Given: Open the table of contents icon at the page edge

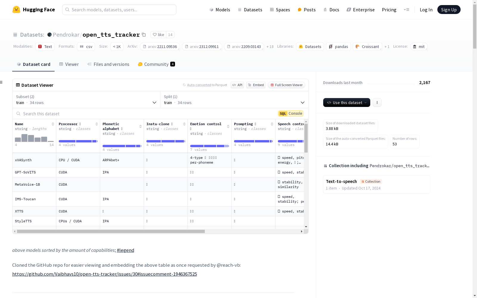Looking at the screenshot, I should click(1, 82).
